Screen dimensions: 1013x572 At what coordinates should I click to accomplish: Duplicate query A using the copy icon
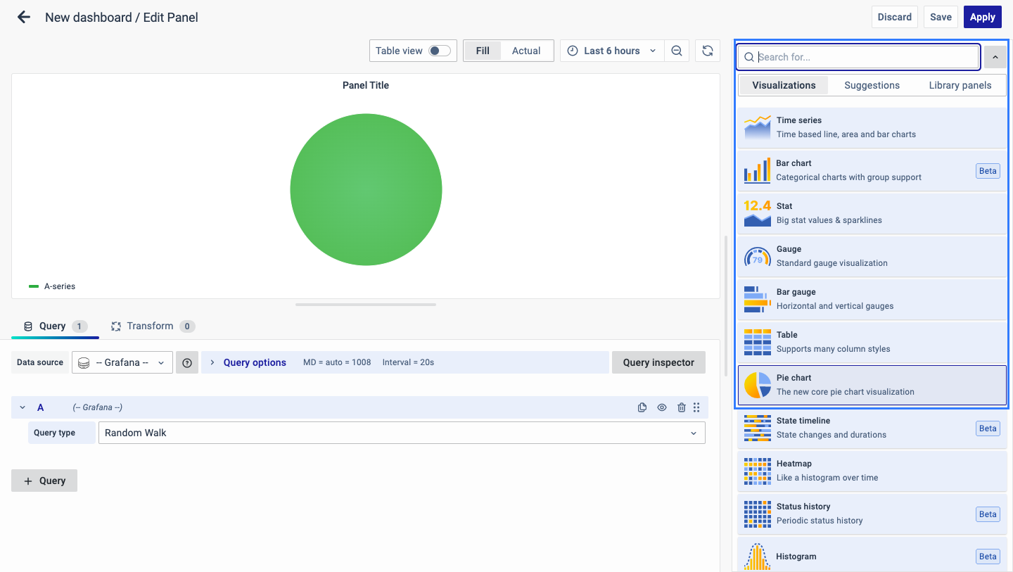[x=642, y=407]
